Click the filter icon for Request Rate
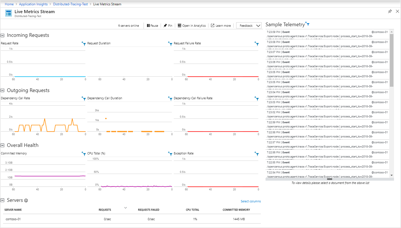The height and width of the screenshot is (228, 401). [x=84, y=43]
